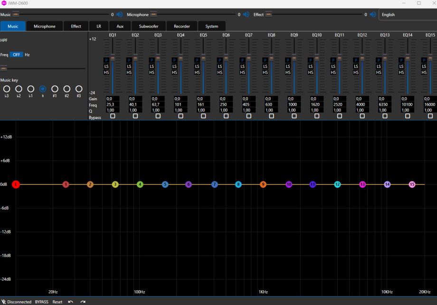Toggle the HPF Freq OFF switch

(x=17, y=55)
